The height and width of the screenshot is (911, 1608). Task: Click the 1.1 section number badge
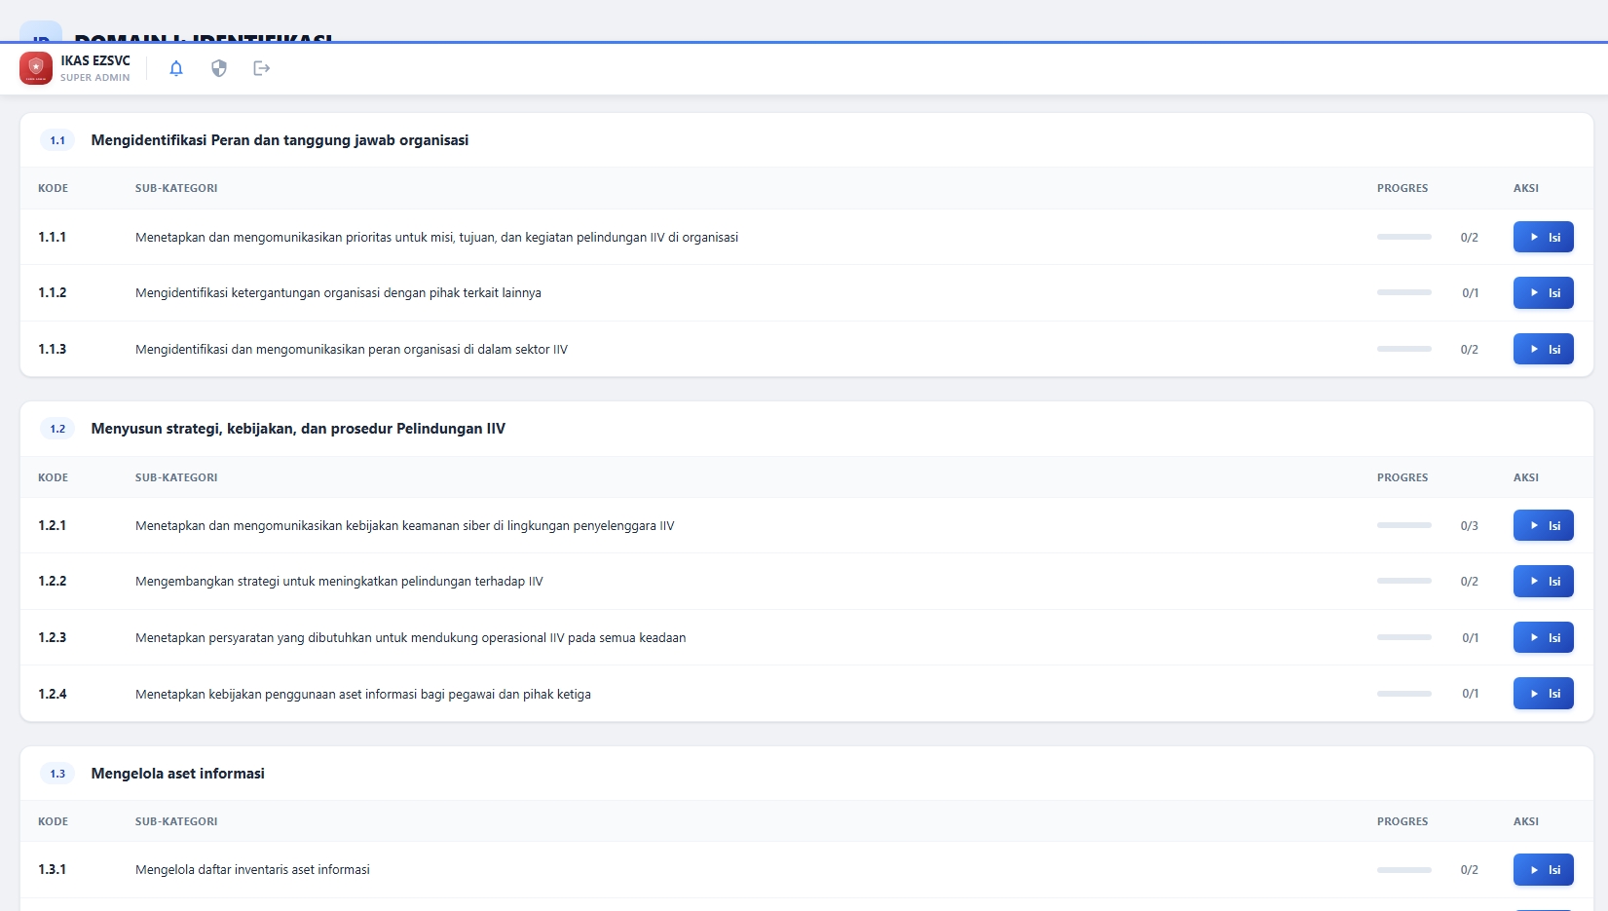[57, 139]
